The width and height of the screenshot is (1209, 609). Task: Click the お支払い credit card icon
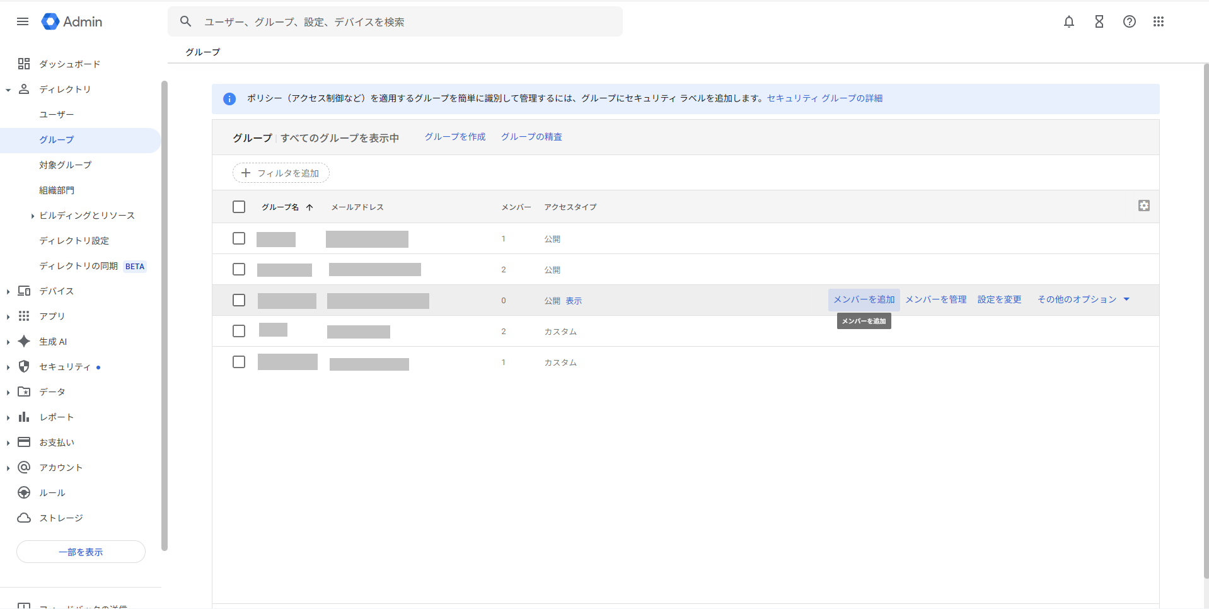[x=24, y=442]
